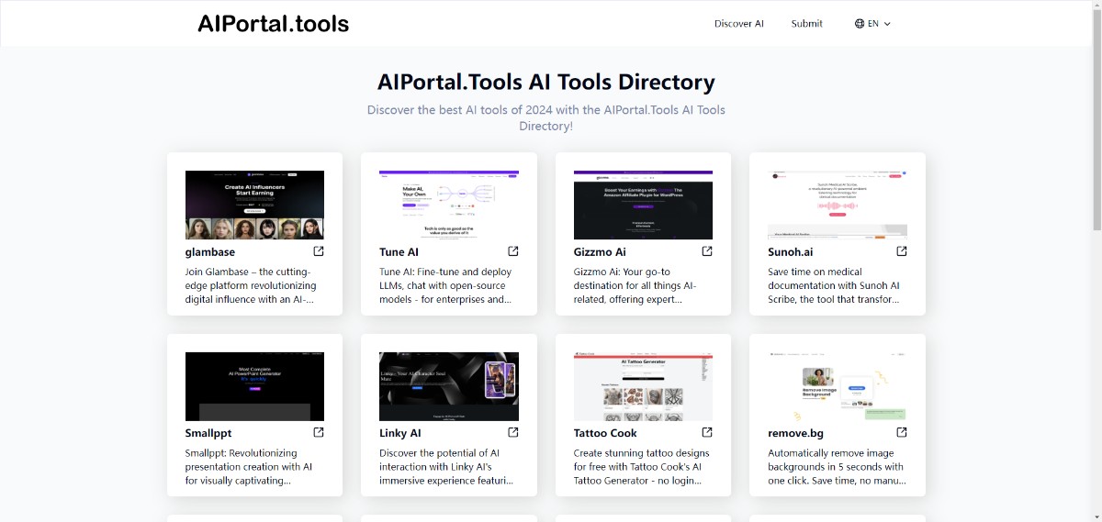Expand the EN language dropdown
The image size is (1102, 522).
pyautogui.click(x=873, y=24)
